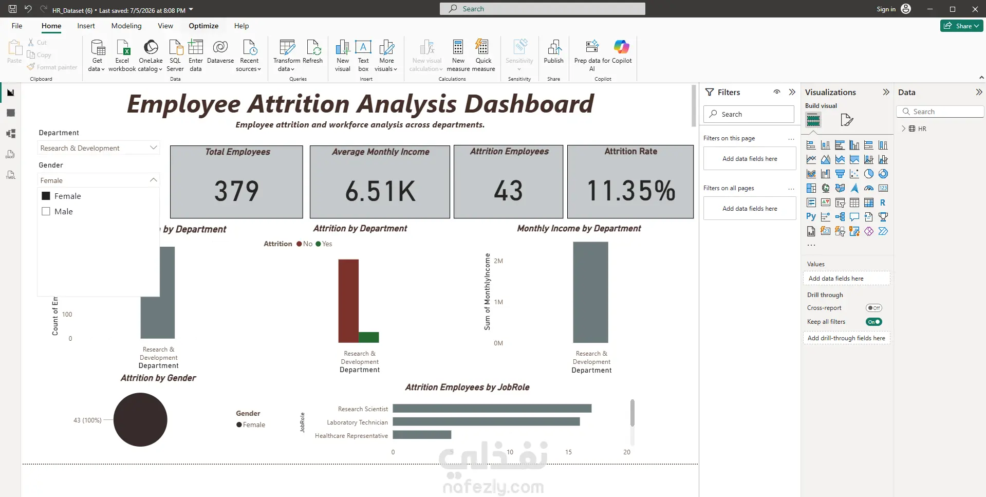Image resolution: width=986 pixels, height=497 pixels.
Task: Collapse the Filters pane
Action: click(x=792, y=92)
